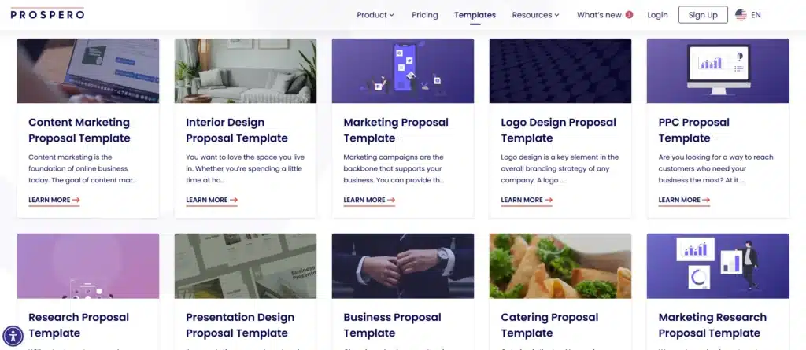Click the Prospero logo
806x350 pixels.
(x=47, y=14)
